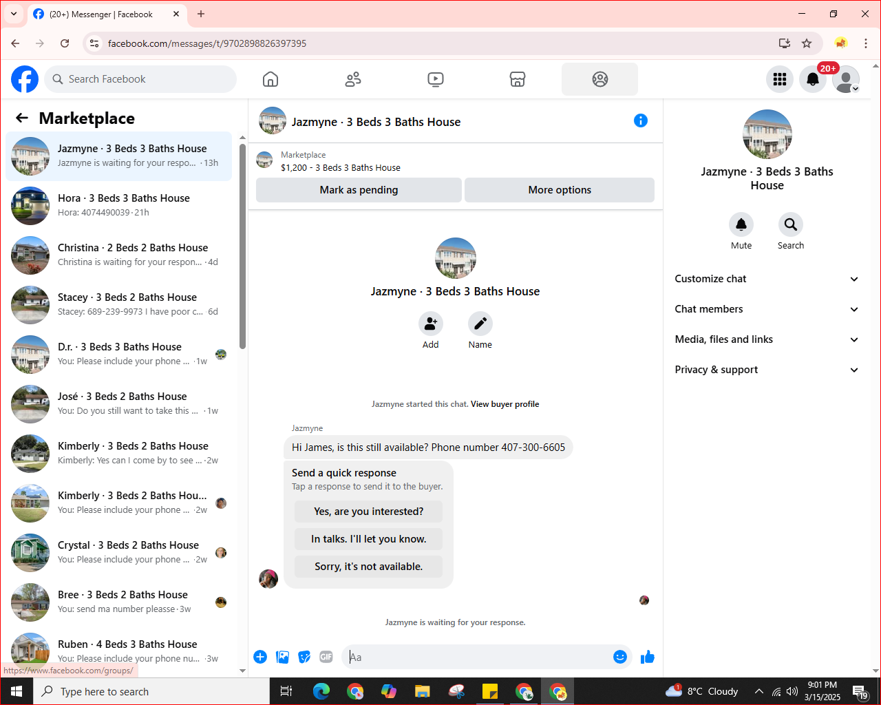Send 'In talks. I'll let you know.' response
The height and width of the screenshot is (705, 881).
tap(368, 539)
